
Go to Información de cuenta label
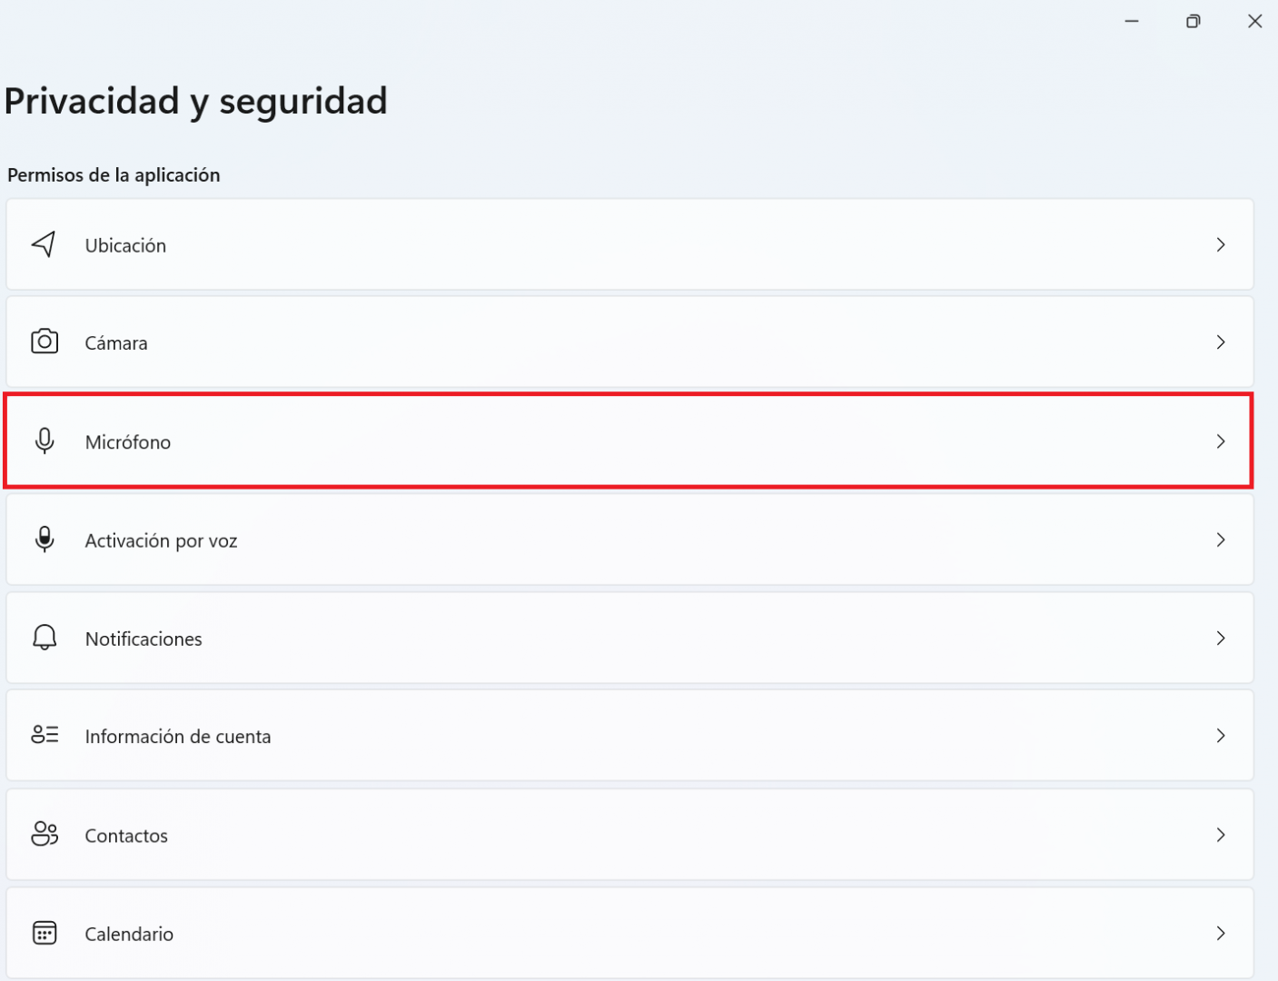(178, 737)
